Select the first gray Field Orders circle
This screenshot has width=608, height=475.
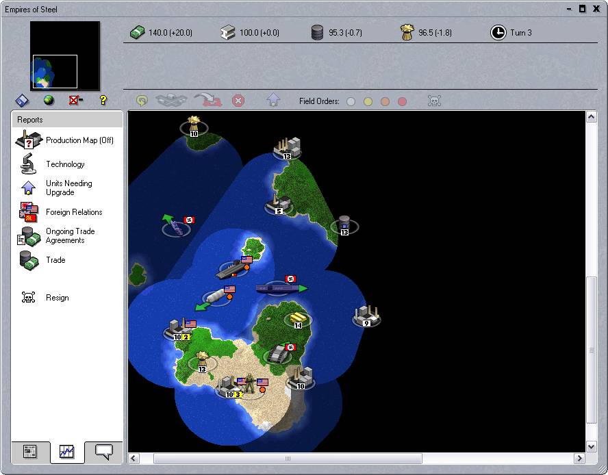[x=351, y=101]
